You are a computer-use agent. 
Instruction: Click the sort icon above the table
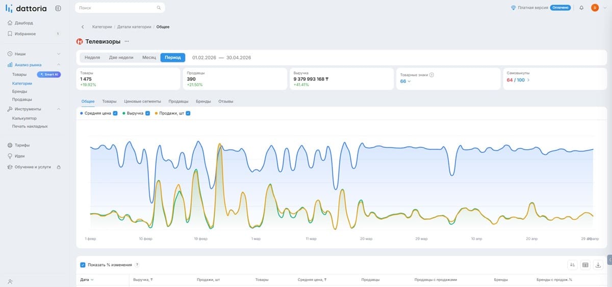pyautogui.click(x=572, y=265)
